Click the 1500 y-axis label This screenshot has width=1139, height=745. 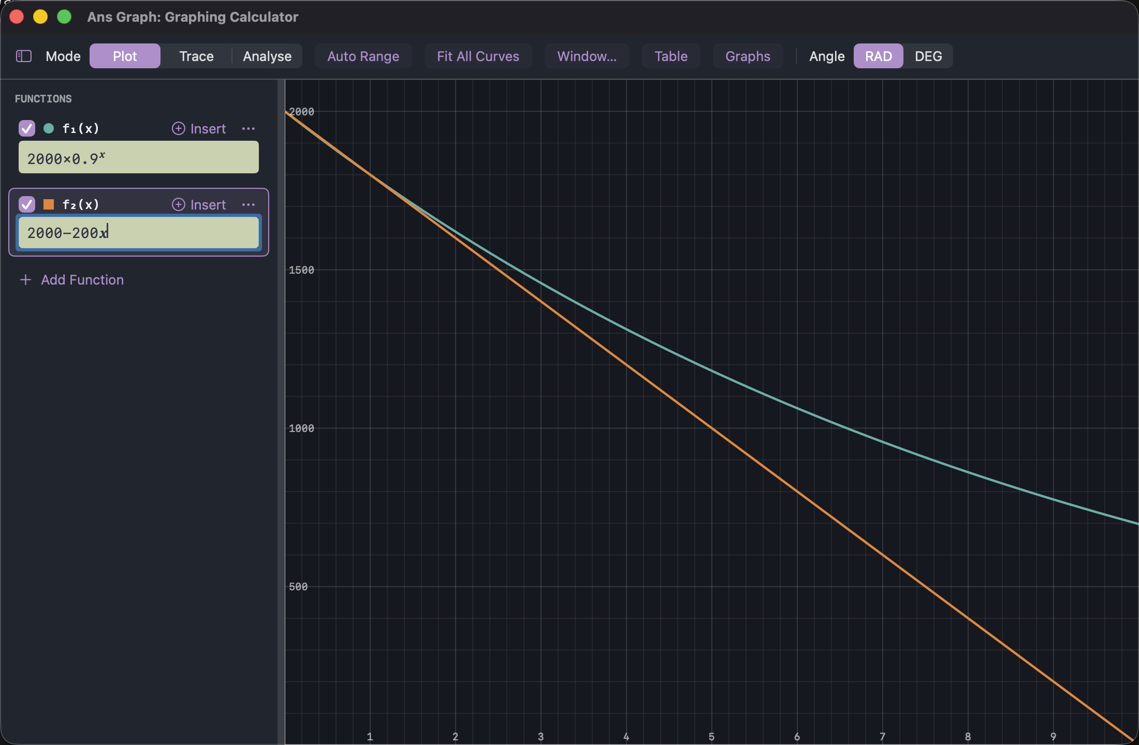pos(301,270)
